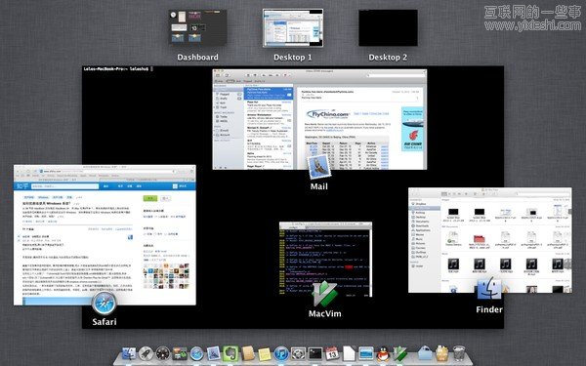Select the Safari browser window preview
586x366 pixels.
point(105,235)
